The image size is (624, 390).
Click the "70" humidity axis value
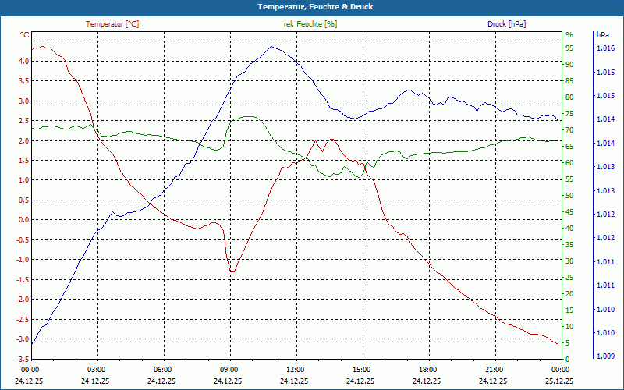[x=569, y=130]
